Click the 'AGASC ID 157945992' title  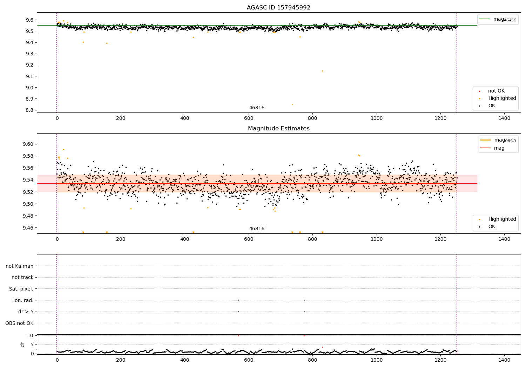(x=278, y=8)
